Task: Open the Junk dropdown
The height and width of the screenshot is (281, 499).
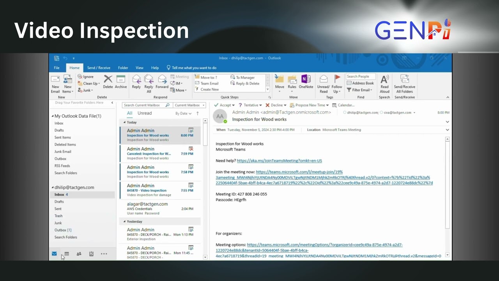Action: tap(85, 90)
